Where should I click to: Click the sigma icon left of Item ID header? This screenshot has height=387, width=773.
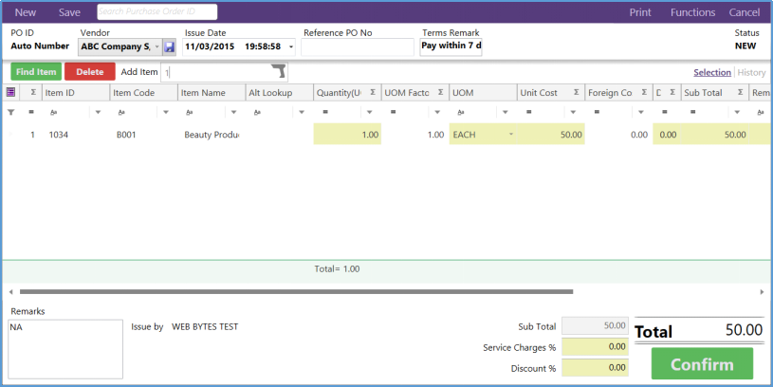point(33,92)
